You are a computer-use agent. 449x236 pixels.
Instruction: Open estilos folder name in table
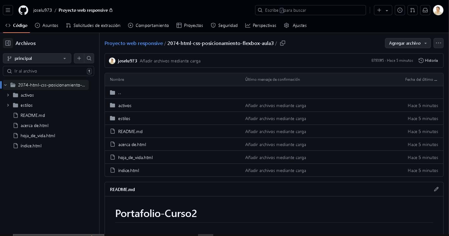(124, 118)
